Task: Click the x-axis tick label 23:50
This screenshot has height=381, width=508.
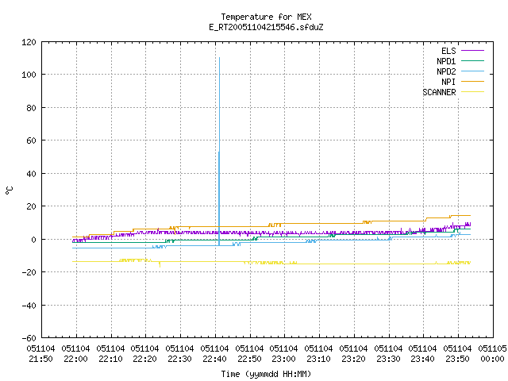Action: pos(457,359)
